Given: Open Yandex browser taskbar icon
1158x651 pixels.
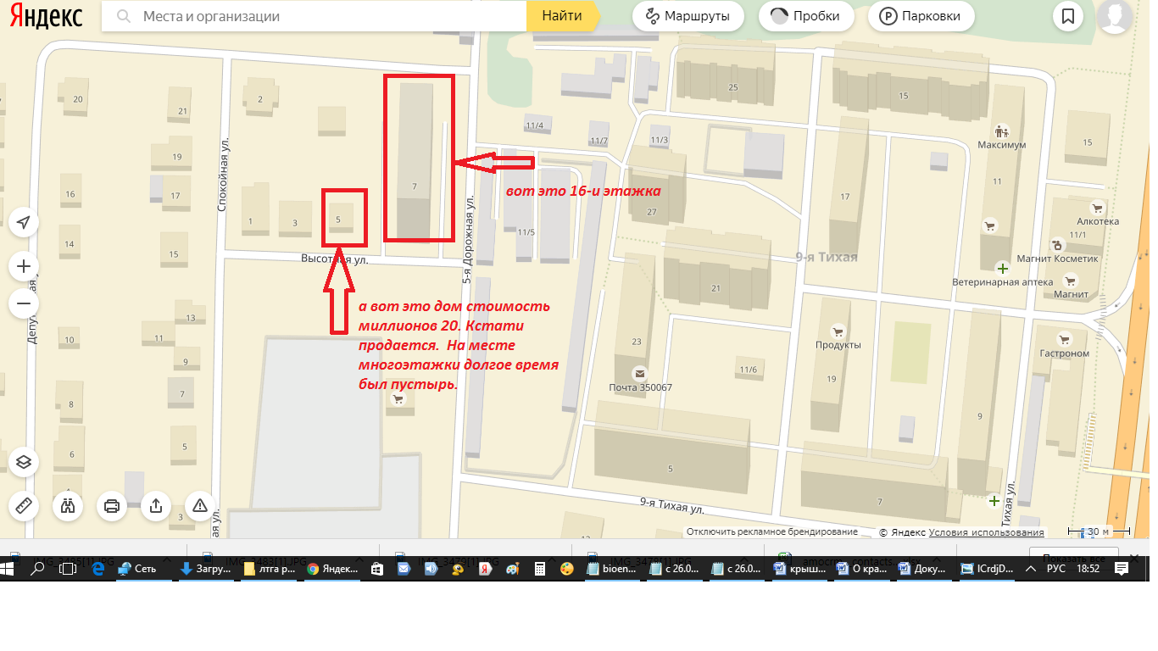Looking at the screenshot, I should [x=487, y=568].
